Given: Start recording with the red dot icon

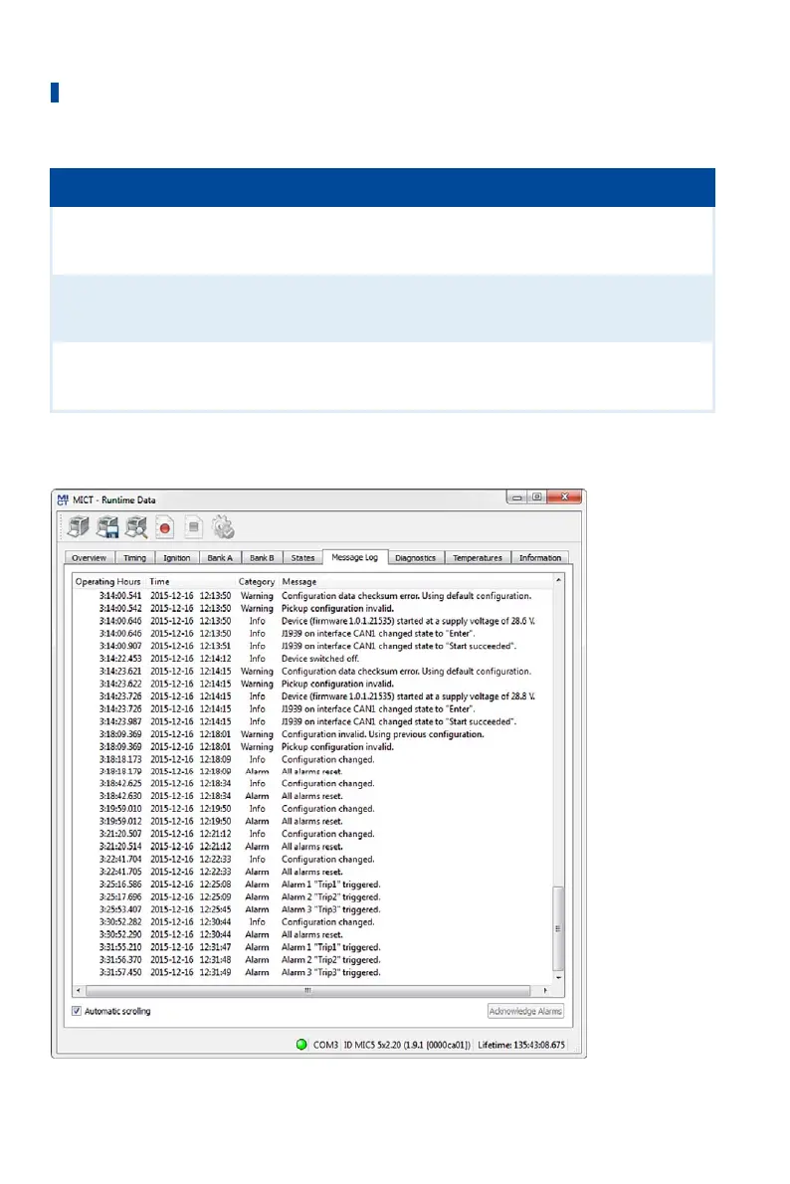Looking at the screenshot, I should tap(164, 527).
